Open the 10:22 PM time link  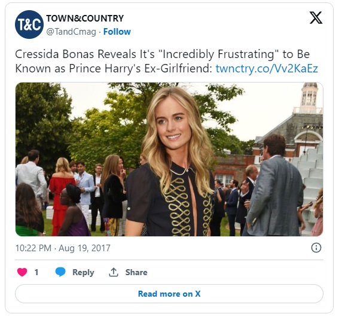tap(33, 248)
